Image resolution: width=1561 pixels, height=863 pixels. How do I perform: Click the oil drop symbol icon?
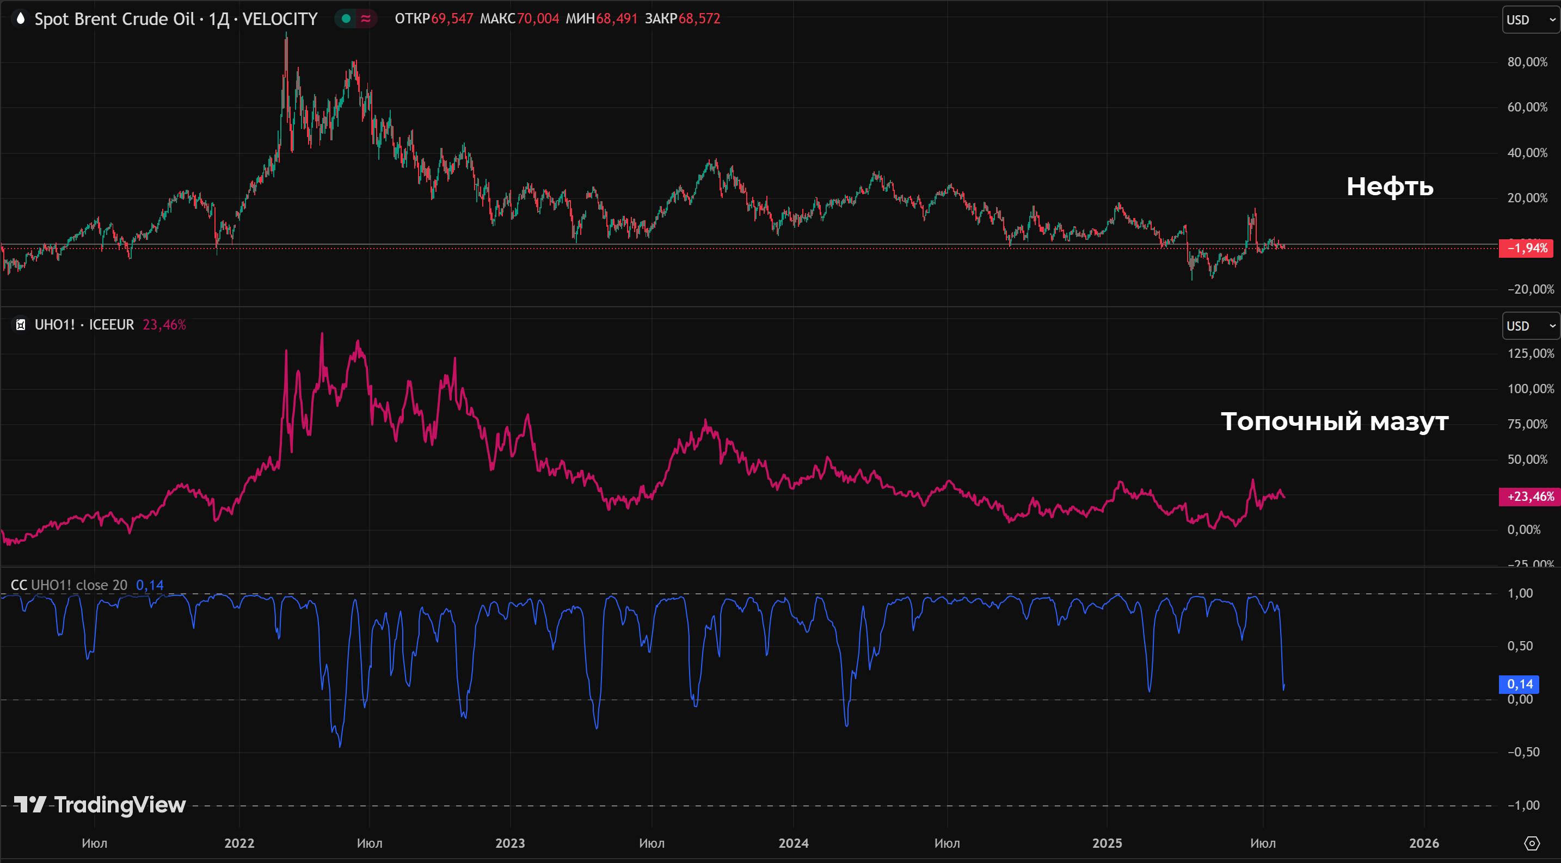point(20,19)
